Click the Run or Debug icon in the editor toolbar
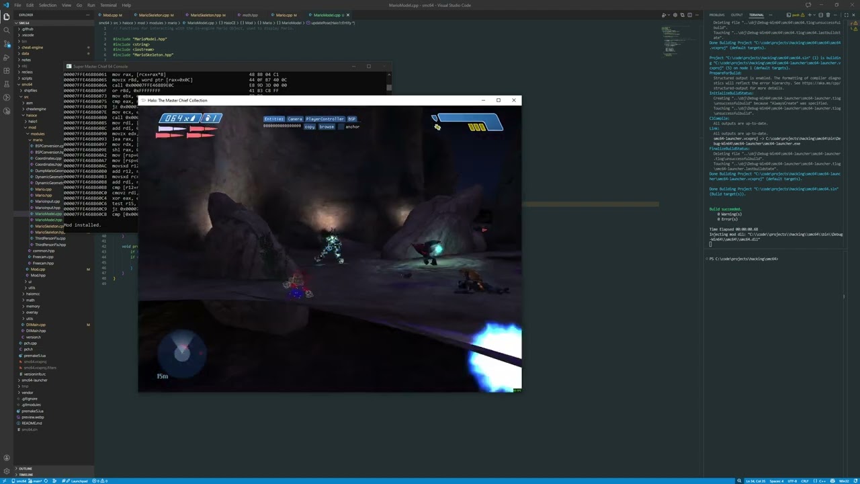Viewport: 860px width, 484px height. pos(663,15)
